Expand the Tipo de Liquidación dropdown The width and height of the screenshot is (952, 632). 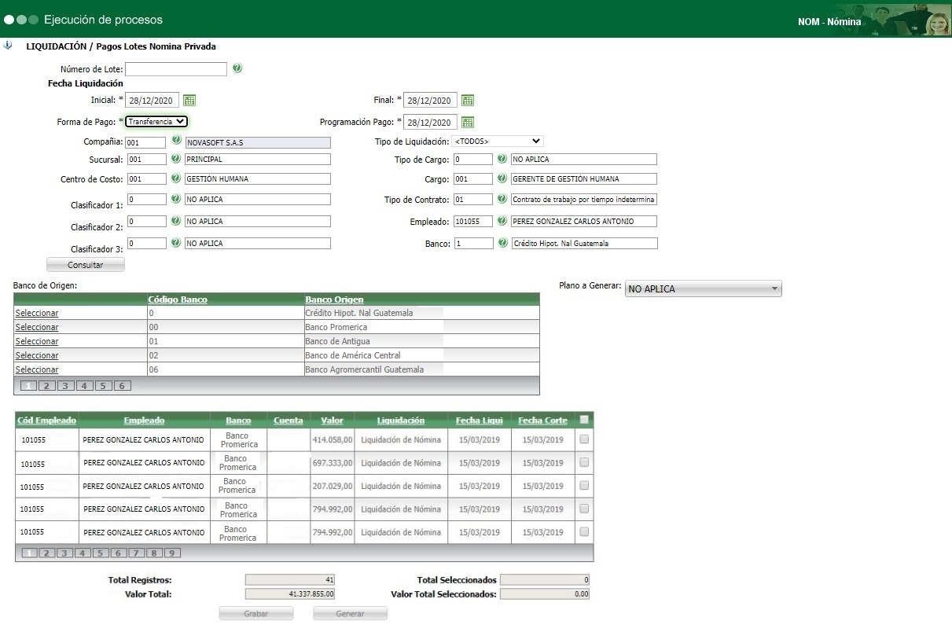(498, 141)
